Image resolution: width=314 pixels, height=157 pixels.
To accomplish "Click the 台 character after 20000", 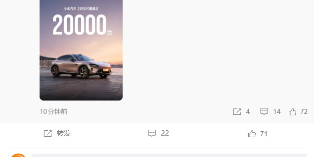I will (109, 33).
